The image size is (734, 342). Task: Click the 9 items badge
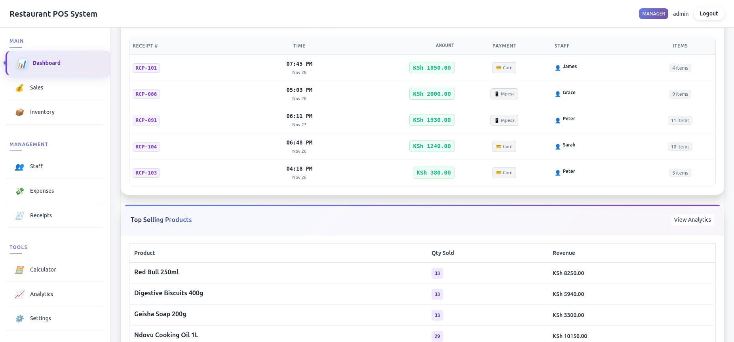coord(680,94)
